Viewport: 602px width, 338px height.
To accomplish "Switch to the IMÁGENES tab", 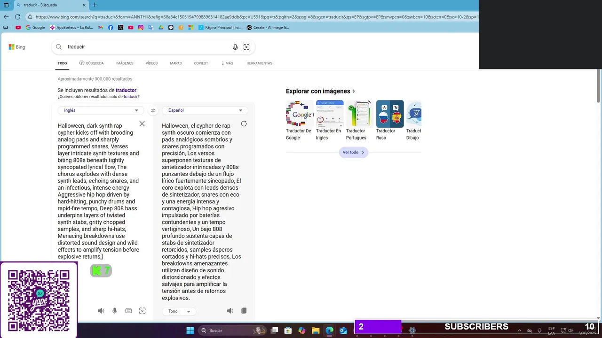I will [125, 63].
